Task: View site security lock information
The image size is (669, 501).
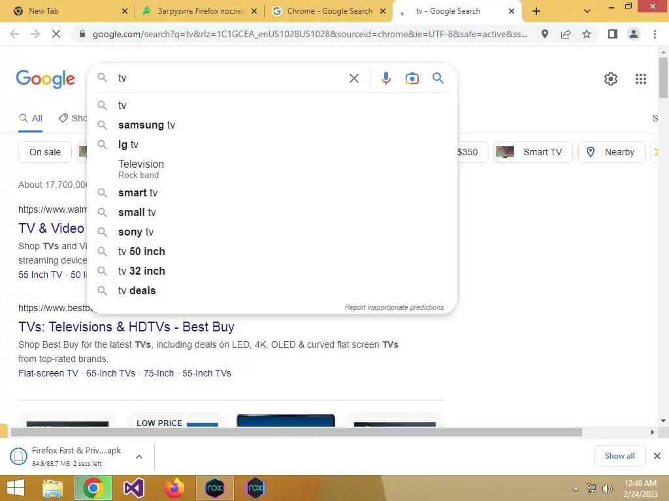Action: (x=82, y=34)
